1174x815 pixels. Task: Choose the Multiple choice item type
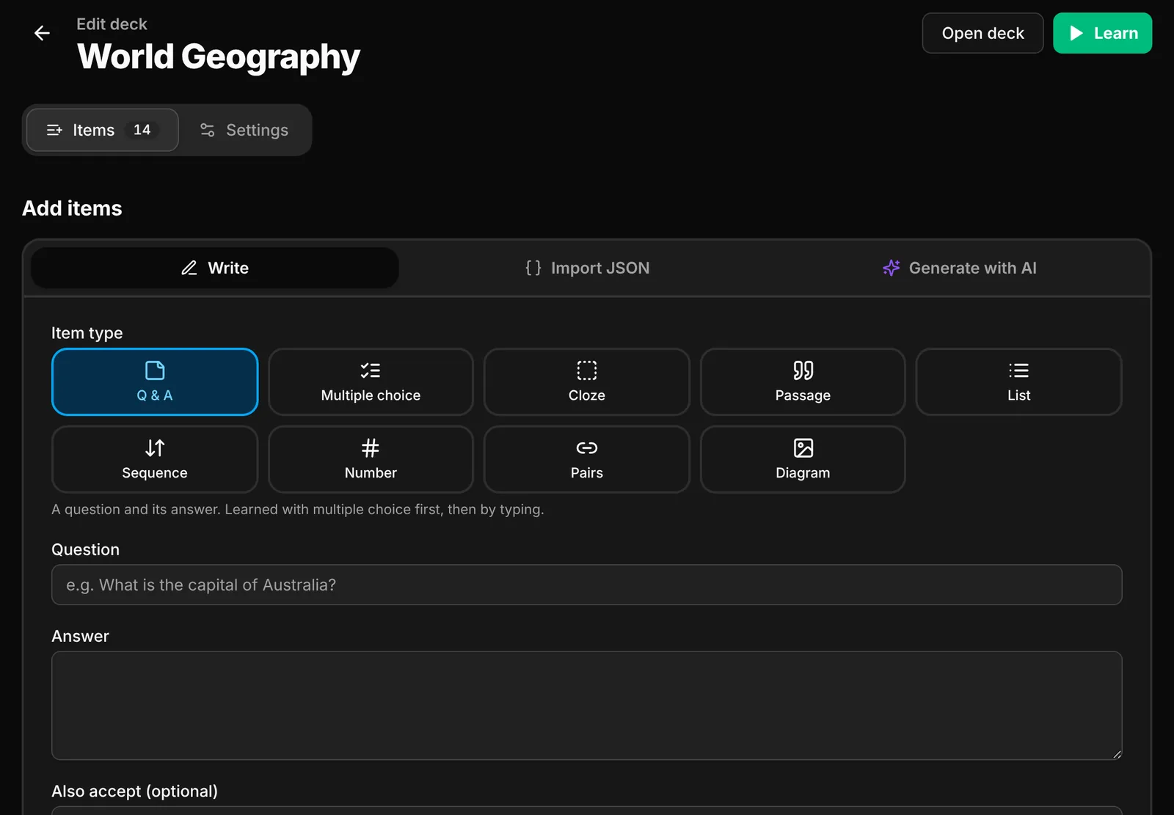pos(371,381)
